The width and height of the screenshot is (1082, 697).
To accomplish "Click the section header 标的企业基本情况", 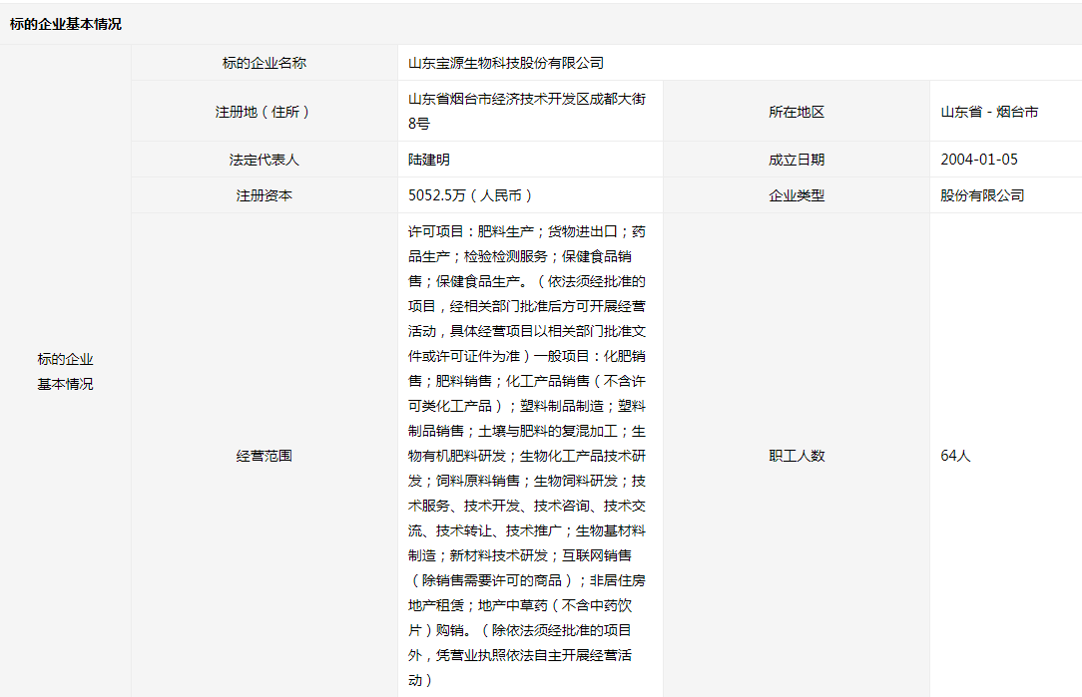I will [66, 24].
